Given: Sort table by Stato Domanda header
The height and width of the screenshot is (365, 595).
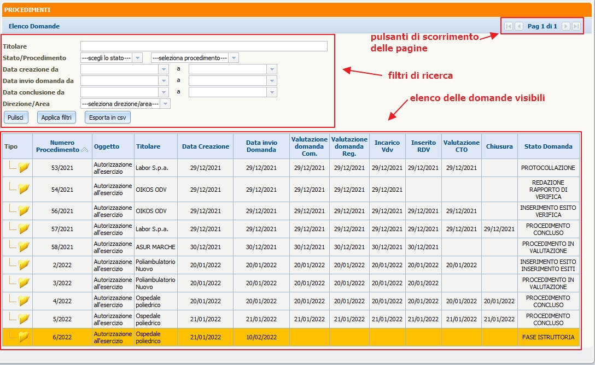Looking at the screenshot, I should pos(548,146).
